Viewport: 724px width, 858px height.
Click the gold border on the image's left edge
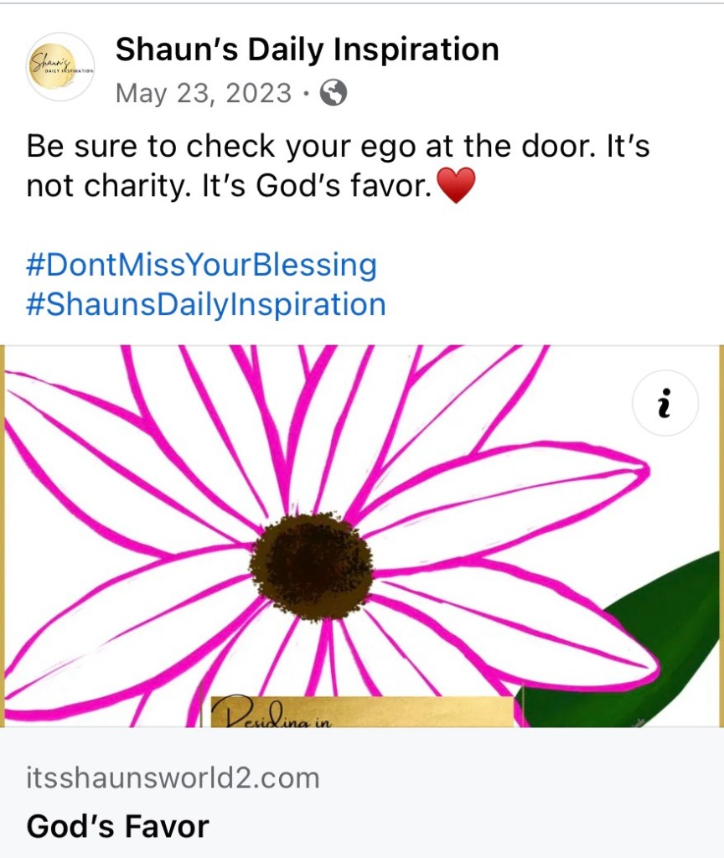[x=3, y=536]
